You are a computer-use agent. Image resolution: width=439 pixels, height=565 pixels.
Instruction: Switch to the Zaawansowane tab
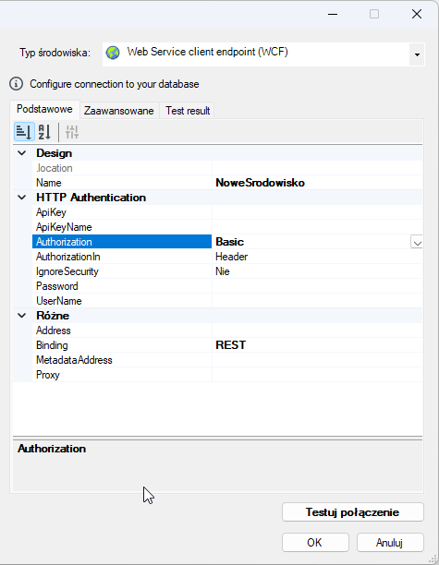coord(119,111)
